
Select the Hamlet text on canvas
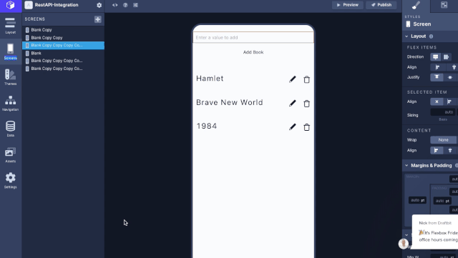210,79
